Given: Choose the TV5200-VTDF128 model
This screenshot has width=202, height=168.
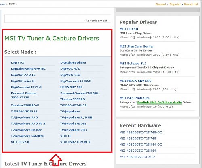Looking at the screenshot, I should (x=73, y=105).
